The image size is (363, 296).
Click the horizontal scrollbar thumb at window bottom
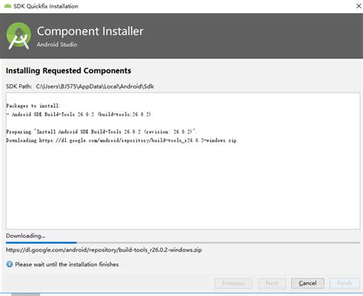click(x=25, y=294)
